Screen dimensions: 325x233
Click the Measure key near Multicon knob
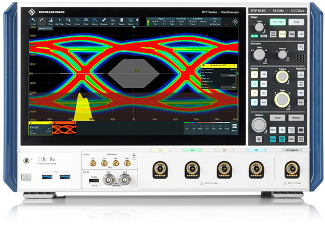296,118
